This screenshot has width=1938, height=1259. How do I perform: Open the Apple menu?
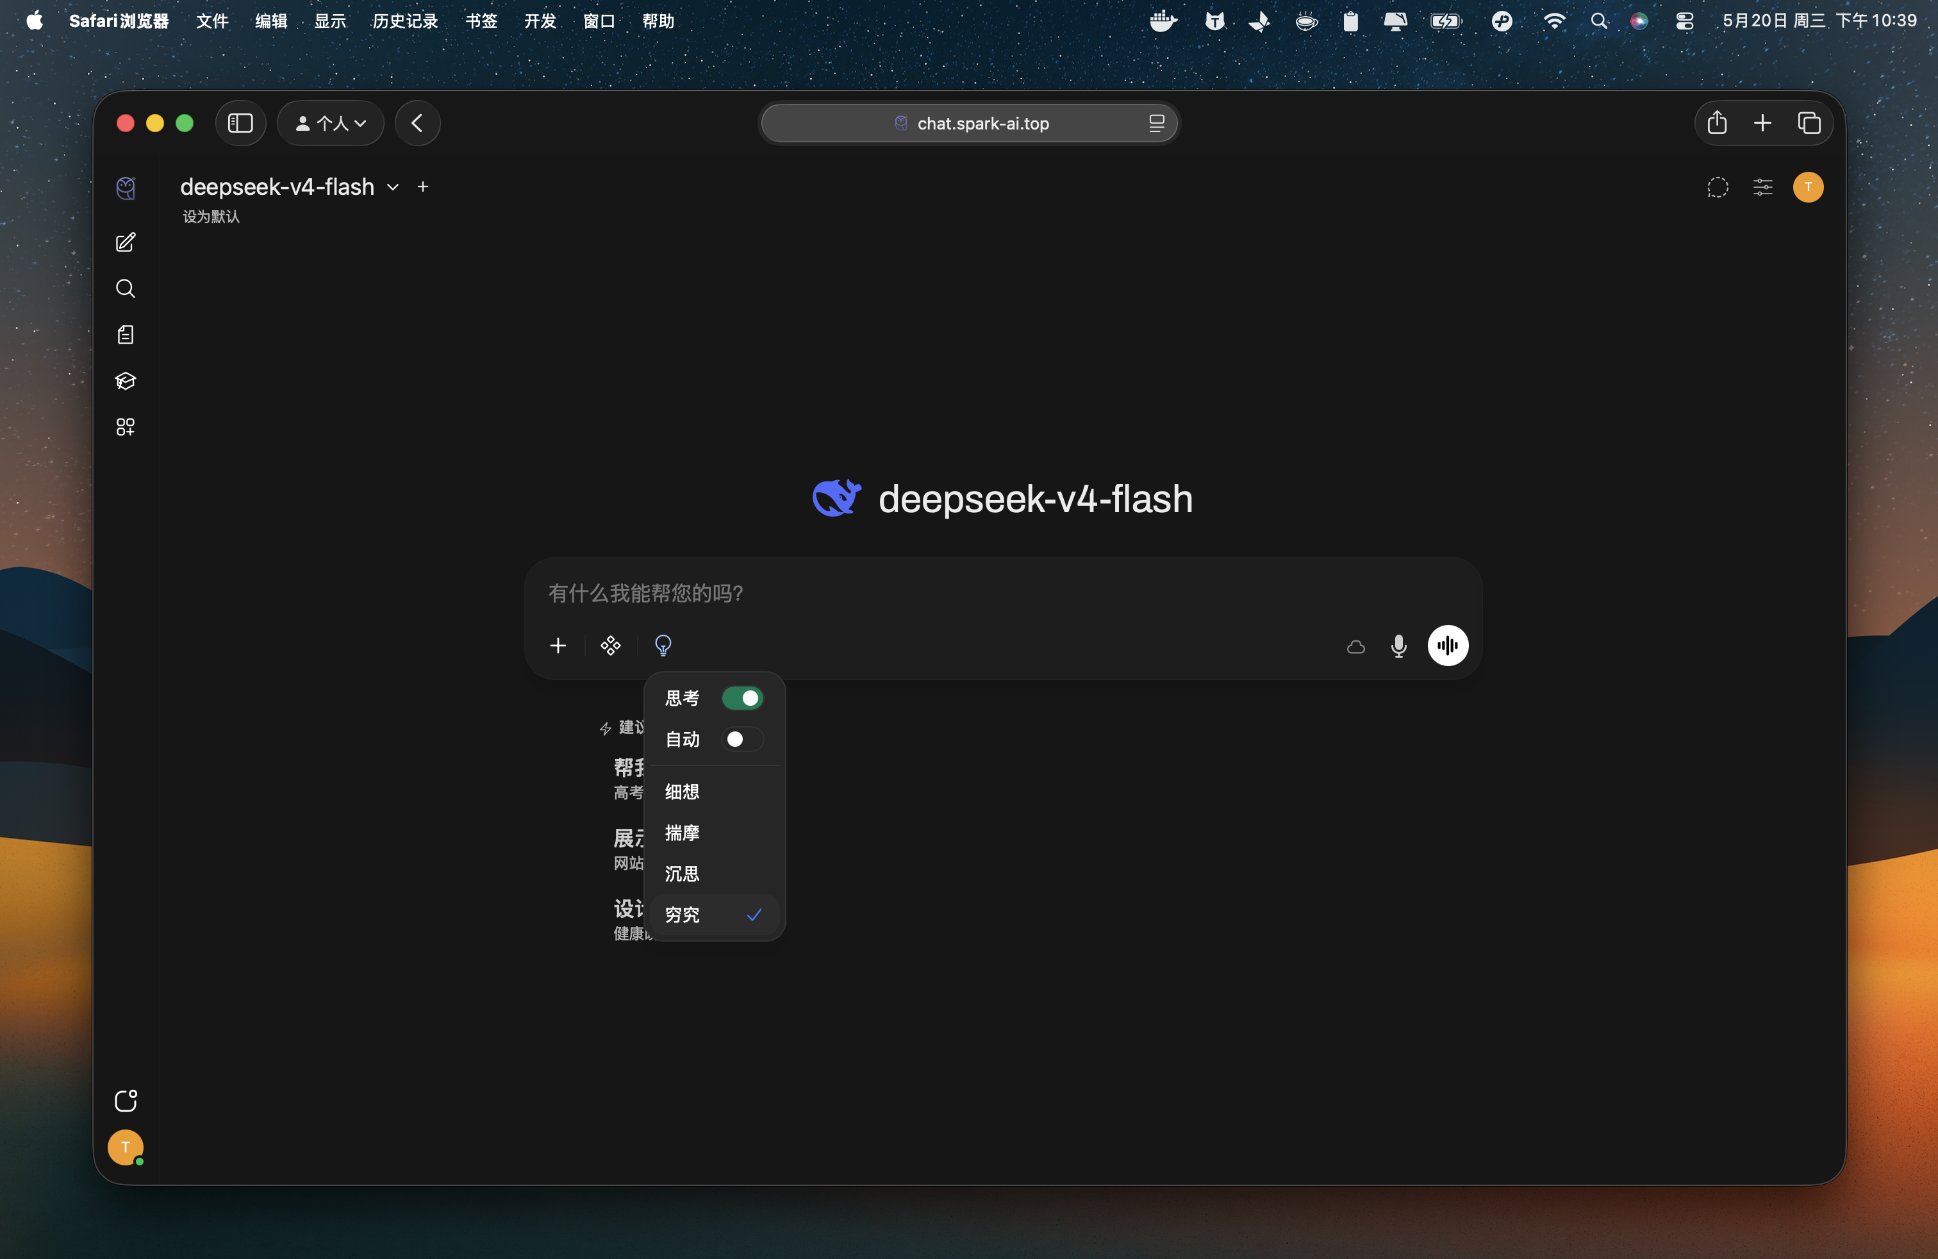pos(34,21)
